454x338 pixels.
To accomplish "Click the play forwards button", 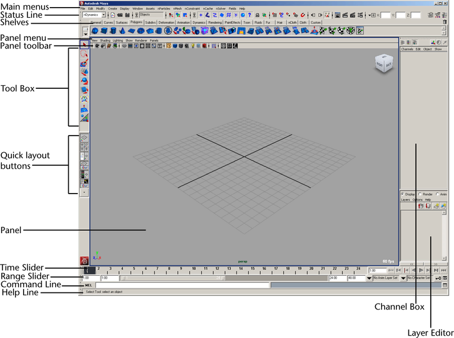I will tap(421, 271).
